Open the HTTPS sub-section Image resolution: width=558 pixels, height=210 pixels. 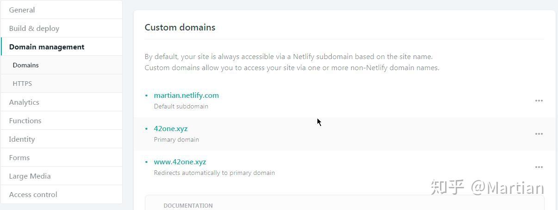coord(22,84)
